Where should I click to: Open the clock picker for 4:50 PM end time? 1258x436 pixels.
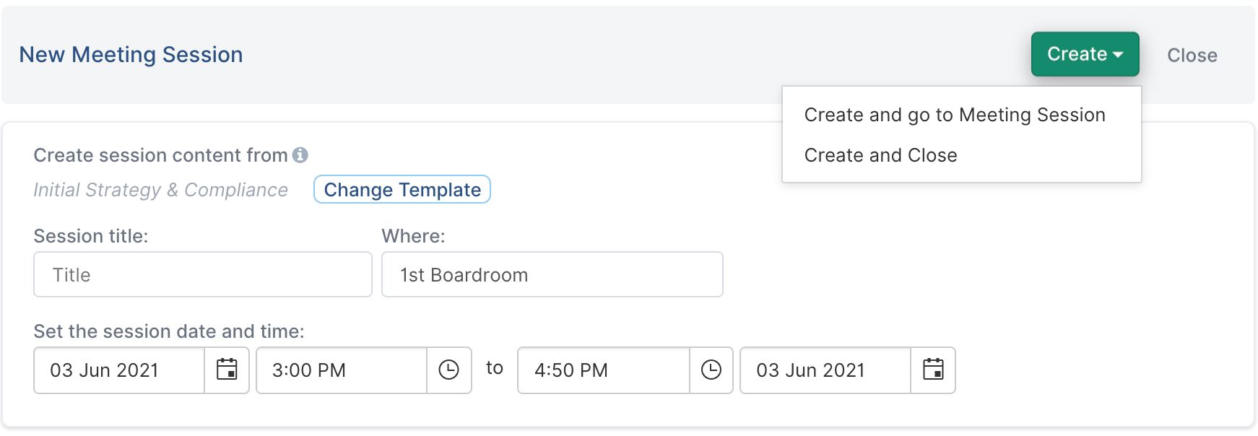[x=711, y=370]
